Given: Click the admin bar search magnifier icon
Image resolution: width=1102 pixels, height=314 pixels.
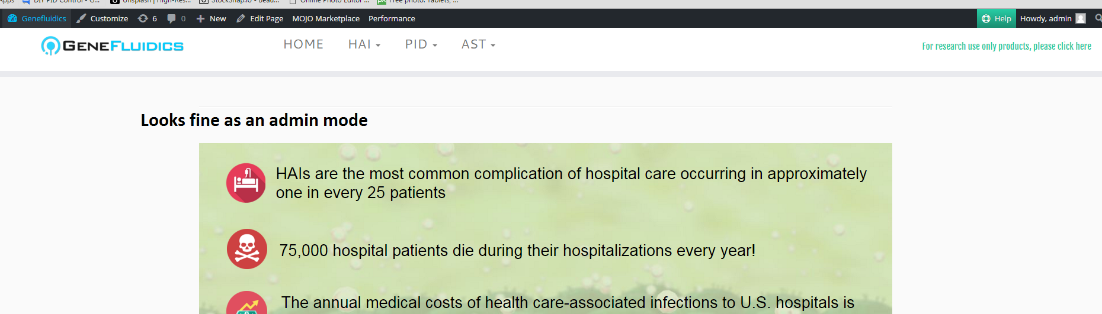Looking at the screenshot, I should tap(1098, 18).
